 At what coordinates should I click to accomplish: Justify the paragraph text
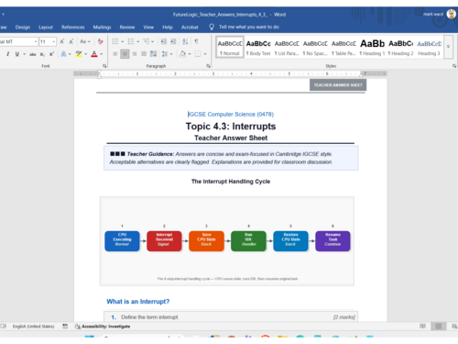coord(144,54)
